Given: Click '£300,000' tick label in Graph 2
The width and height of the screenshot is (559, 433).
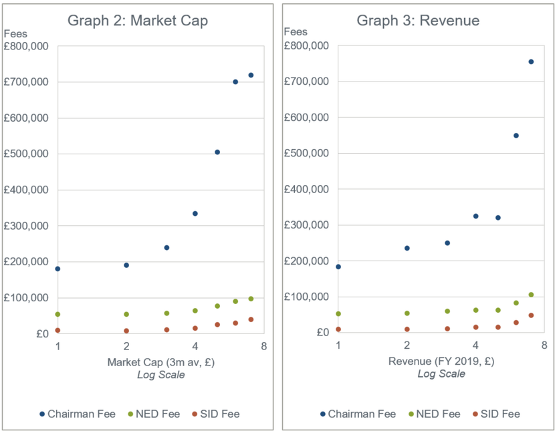Looking at the screenshot, I should coord(26,226).
